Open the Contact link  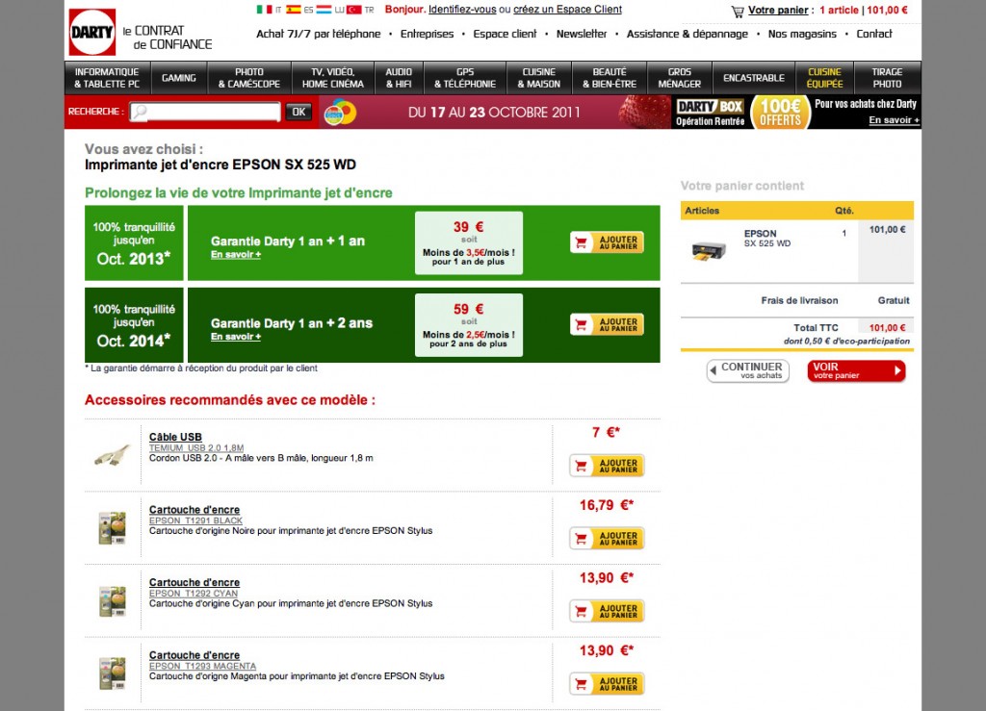[874, 34]
